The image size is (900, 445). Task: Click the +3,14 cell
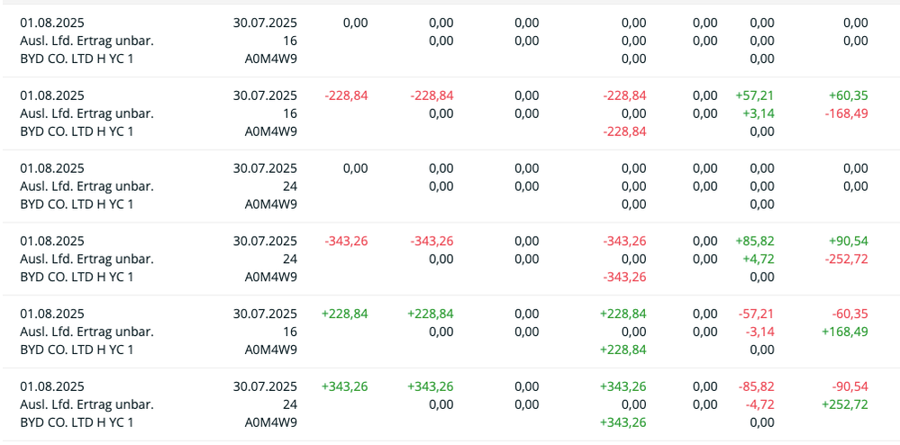(759, 114)
